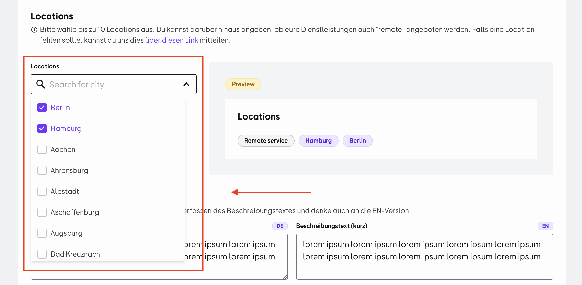The width and height of the screenshot is (582, 285).
Task: Click the DE language badge
Action: click(x=280, y=226)
